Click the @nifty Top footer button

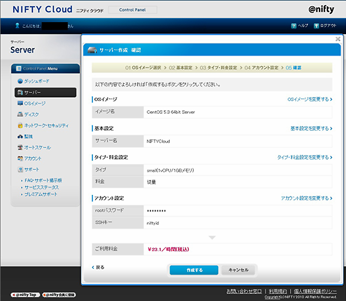point(25,295)
